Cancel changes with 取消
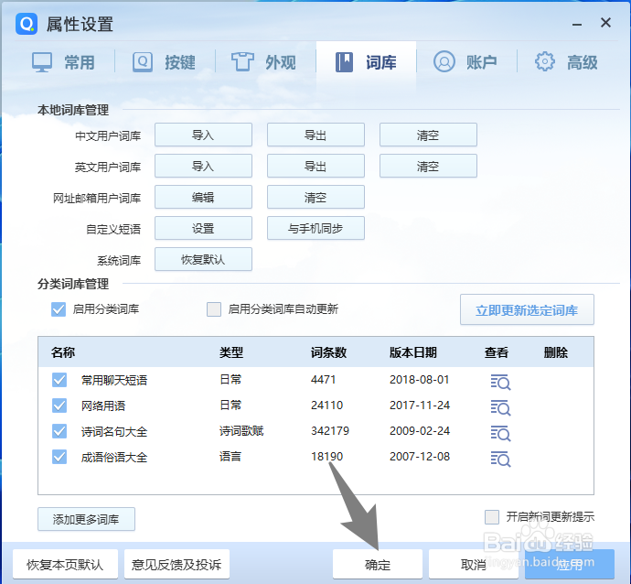The height and width of the screenshot is (584, 631). click(474, 564)
